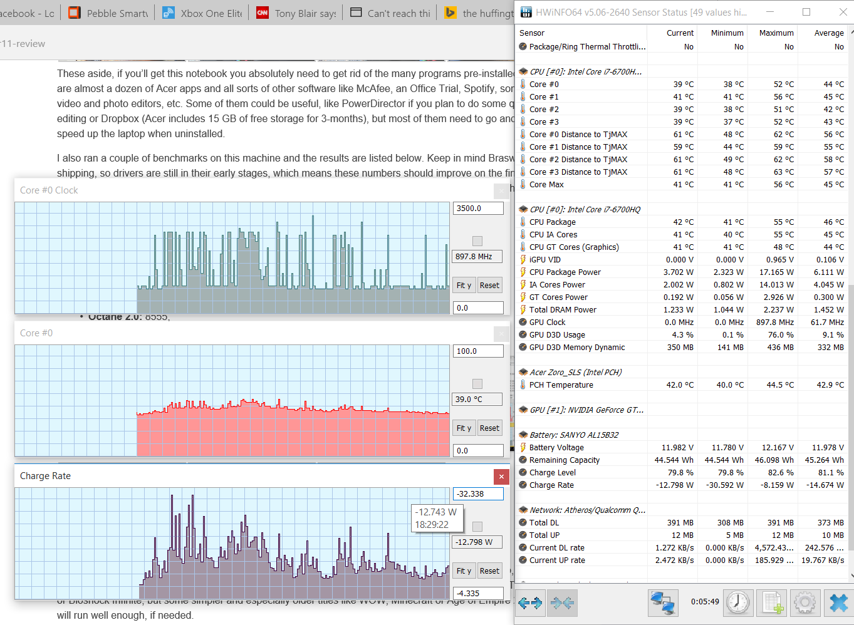Click the Total DL row icon
The width and height of the screenshot is (854, 625).
523,522
